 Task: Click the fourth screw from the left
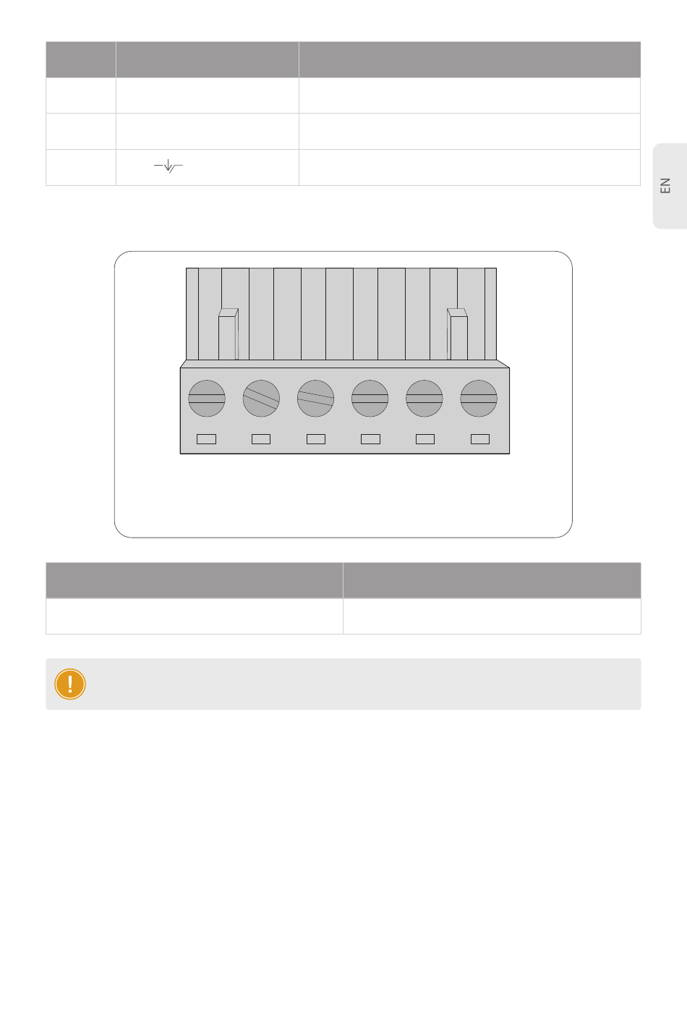(x=370, y=399)
